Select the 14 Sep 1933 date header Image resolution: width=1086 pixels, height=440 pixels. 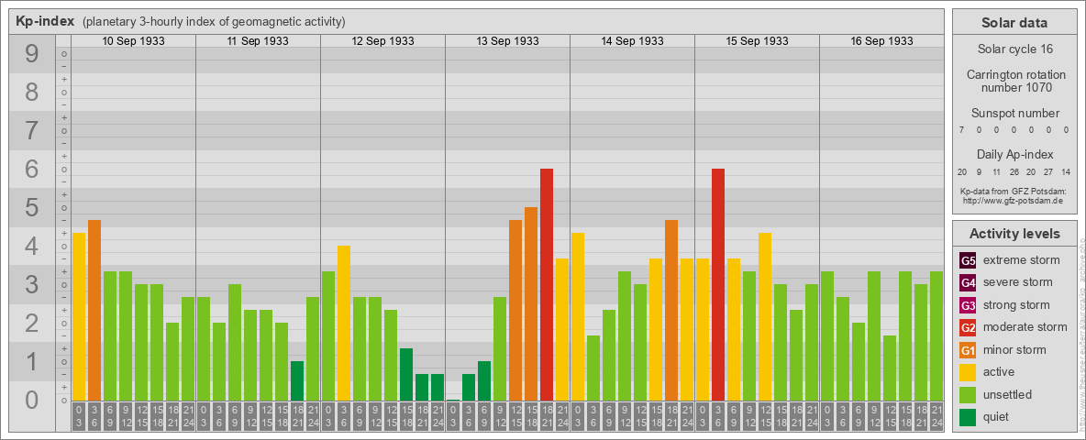(x=632, y=41)
